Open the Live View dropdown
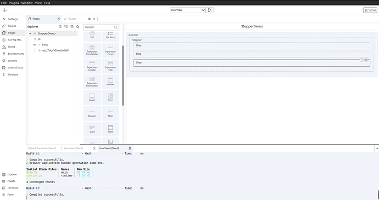The image size is (379, 200). tap(188, 10)
